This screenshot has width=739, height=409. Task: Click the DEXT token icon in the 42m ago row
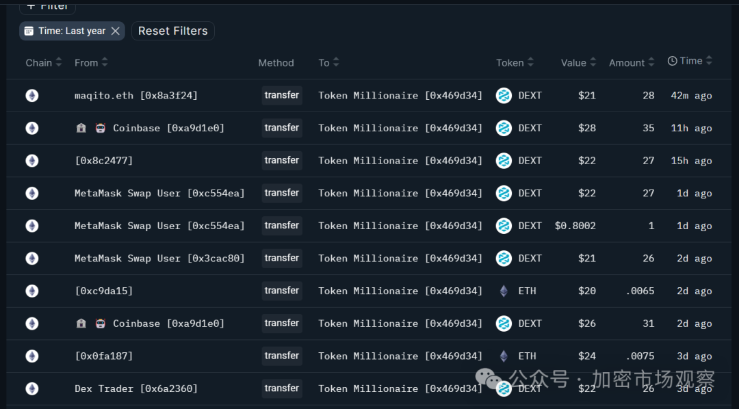pos(504,96)
